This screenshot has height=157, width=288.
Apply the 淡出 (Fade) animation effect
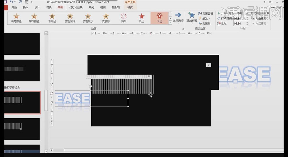[x=141, y=18]
